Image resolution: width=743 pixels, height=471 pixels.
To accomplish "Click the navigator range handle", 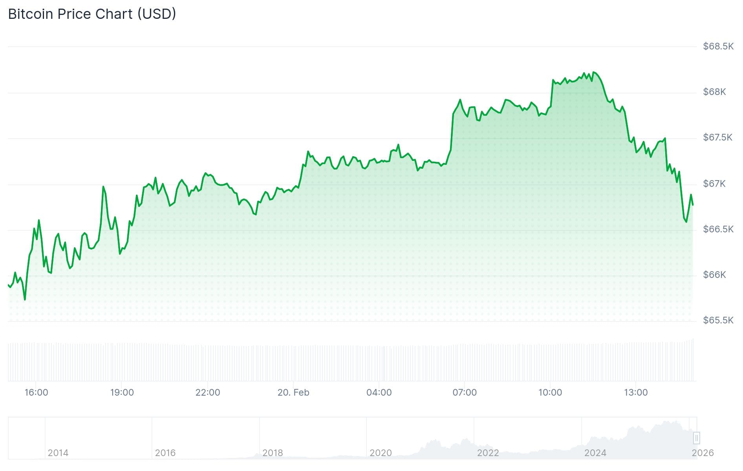I will (x=696, y=438).
